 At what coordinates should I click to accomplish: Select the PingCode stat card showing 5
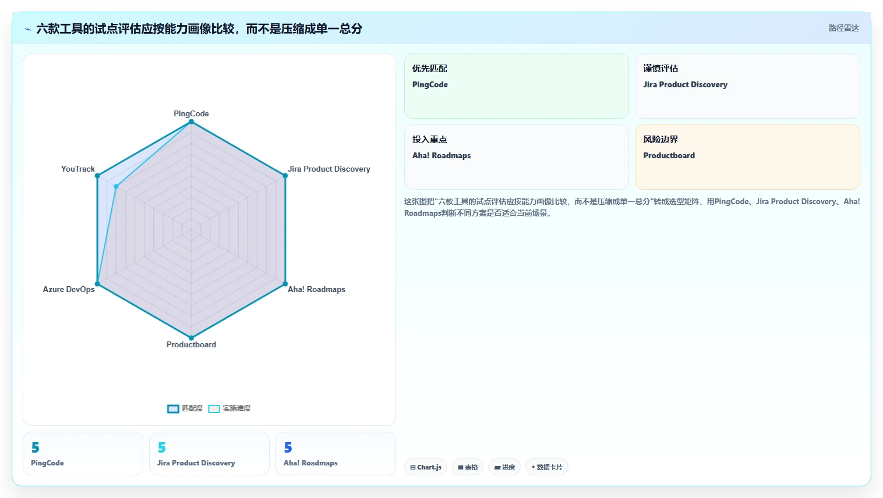click(83, 454)
